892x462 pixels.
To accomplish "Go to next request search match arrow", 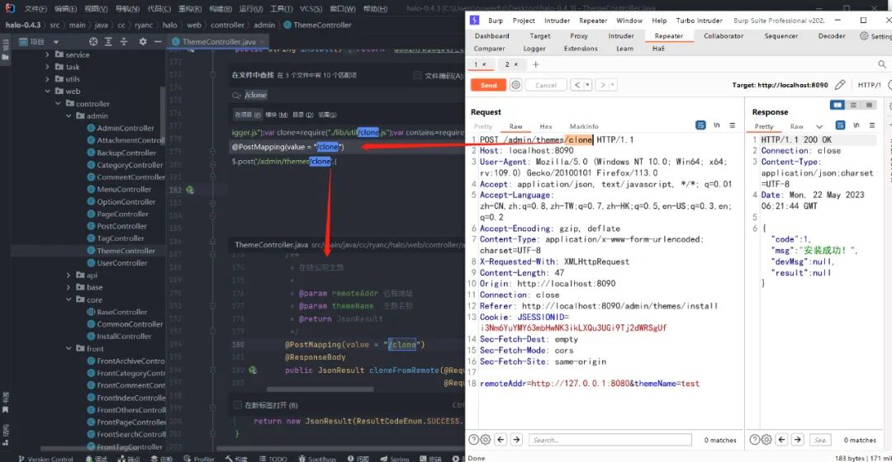I will (x=516, y=439).
